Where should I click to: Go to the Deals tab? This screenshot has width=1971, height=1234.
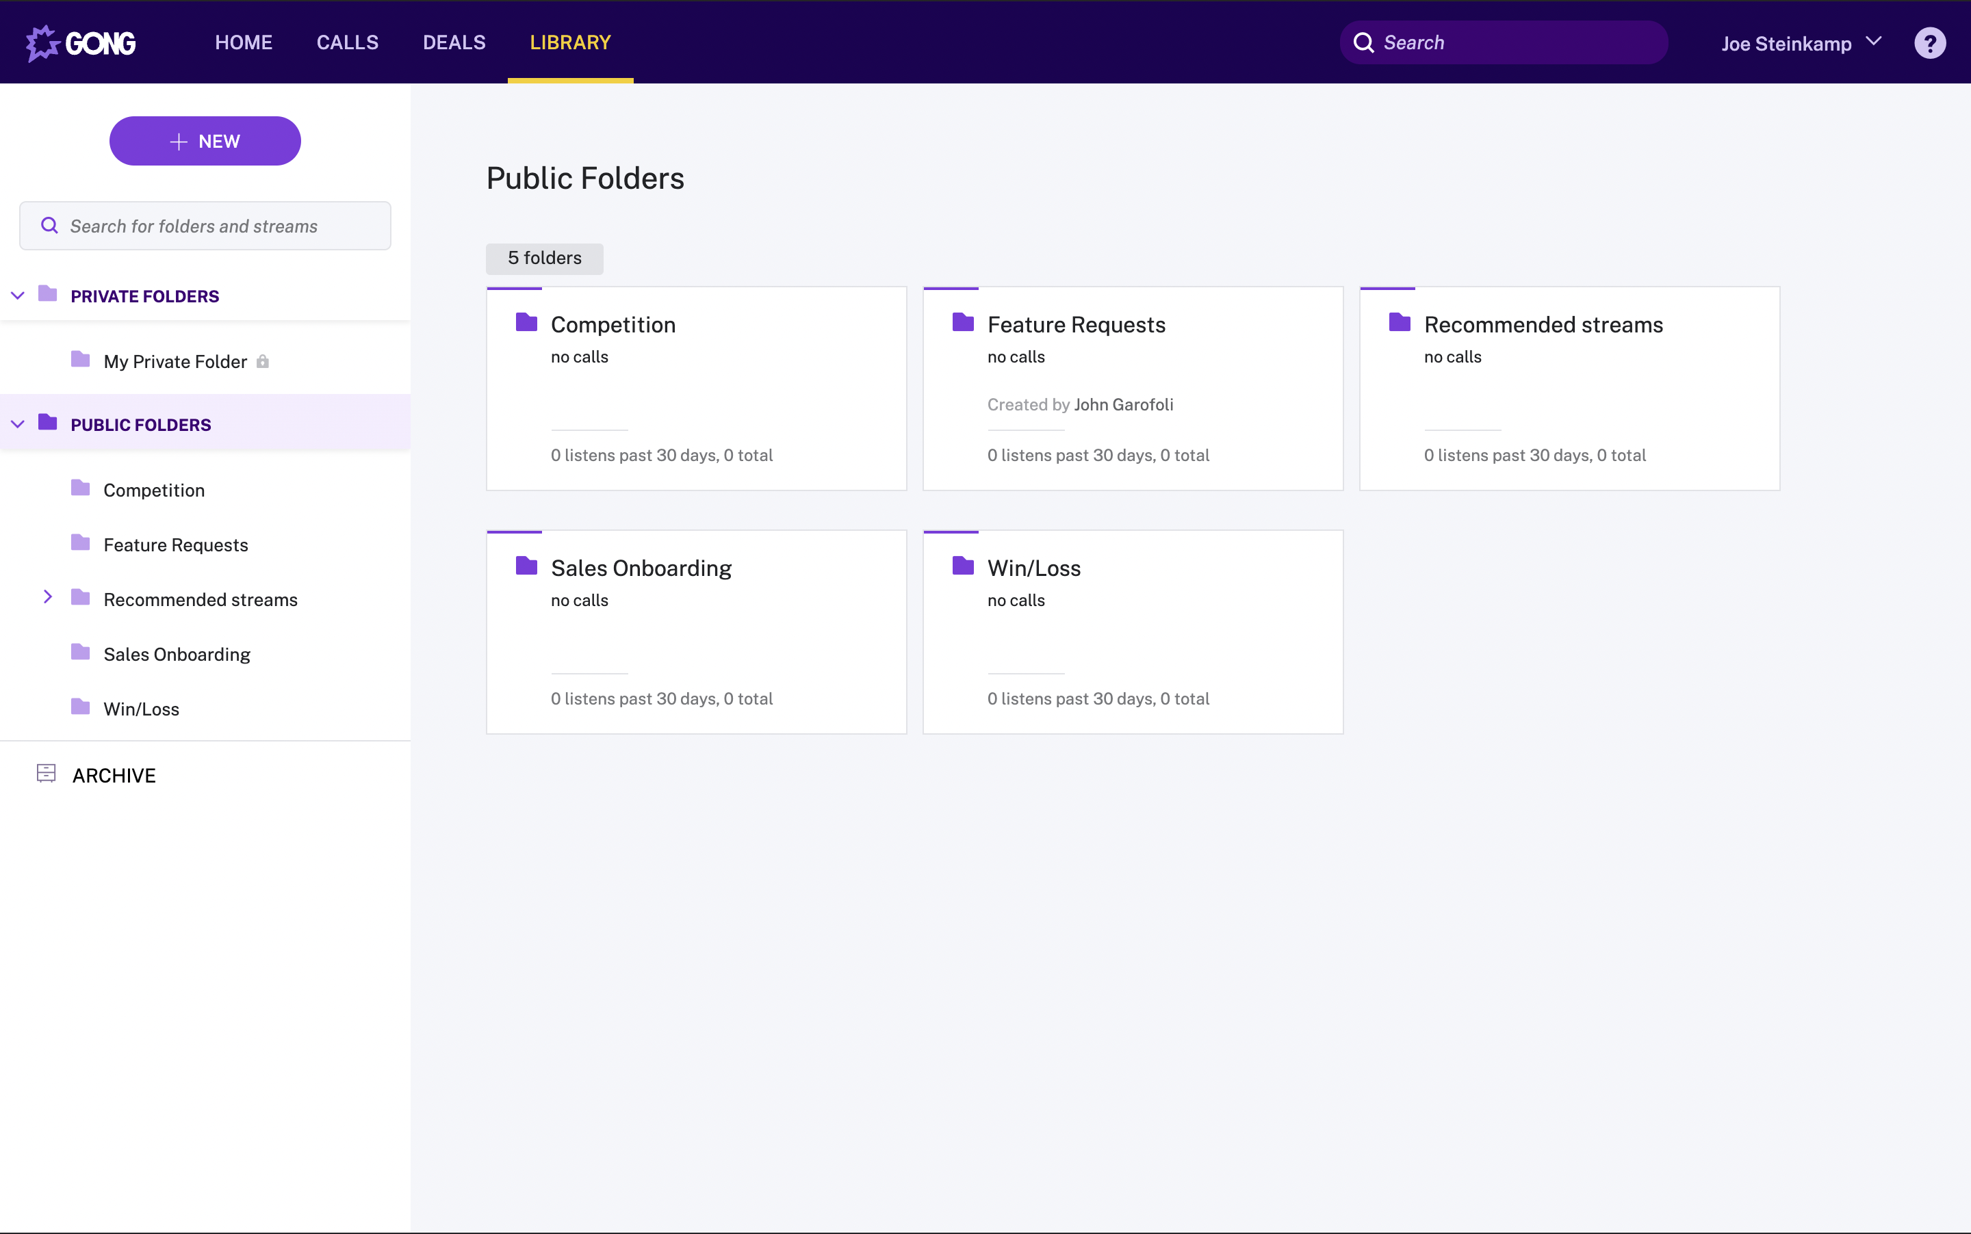(454, 43)
